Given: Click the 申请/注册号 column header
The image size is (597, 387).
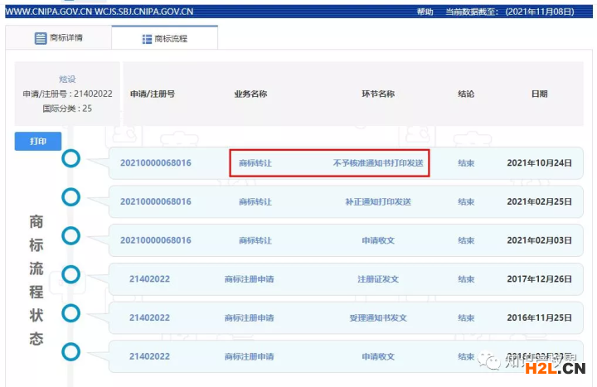Looking at the screenshot, I should [x=153, y=94].
